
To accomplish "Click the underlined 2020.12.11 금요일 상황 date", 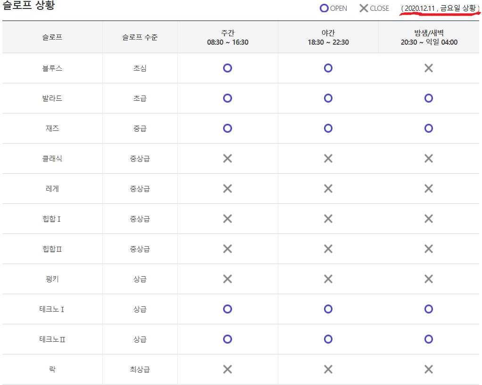I will pos(440,8).
